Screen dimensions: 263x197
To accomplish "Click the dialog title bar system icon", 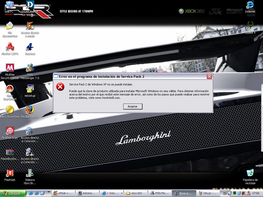I will (56, 76).
